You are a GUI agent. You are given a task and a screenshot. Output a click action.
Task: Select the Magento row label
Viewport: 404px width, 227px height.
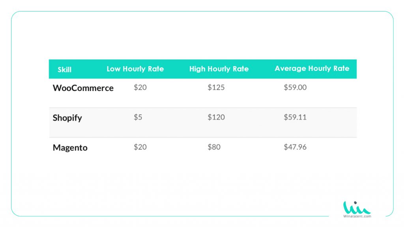pos(70,148)
